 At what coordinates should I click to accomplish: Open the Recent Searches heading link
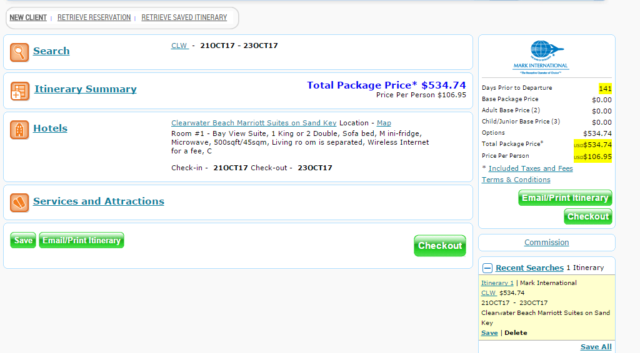click(x=529, y=268)
